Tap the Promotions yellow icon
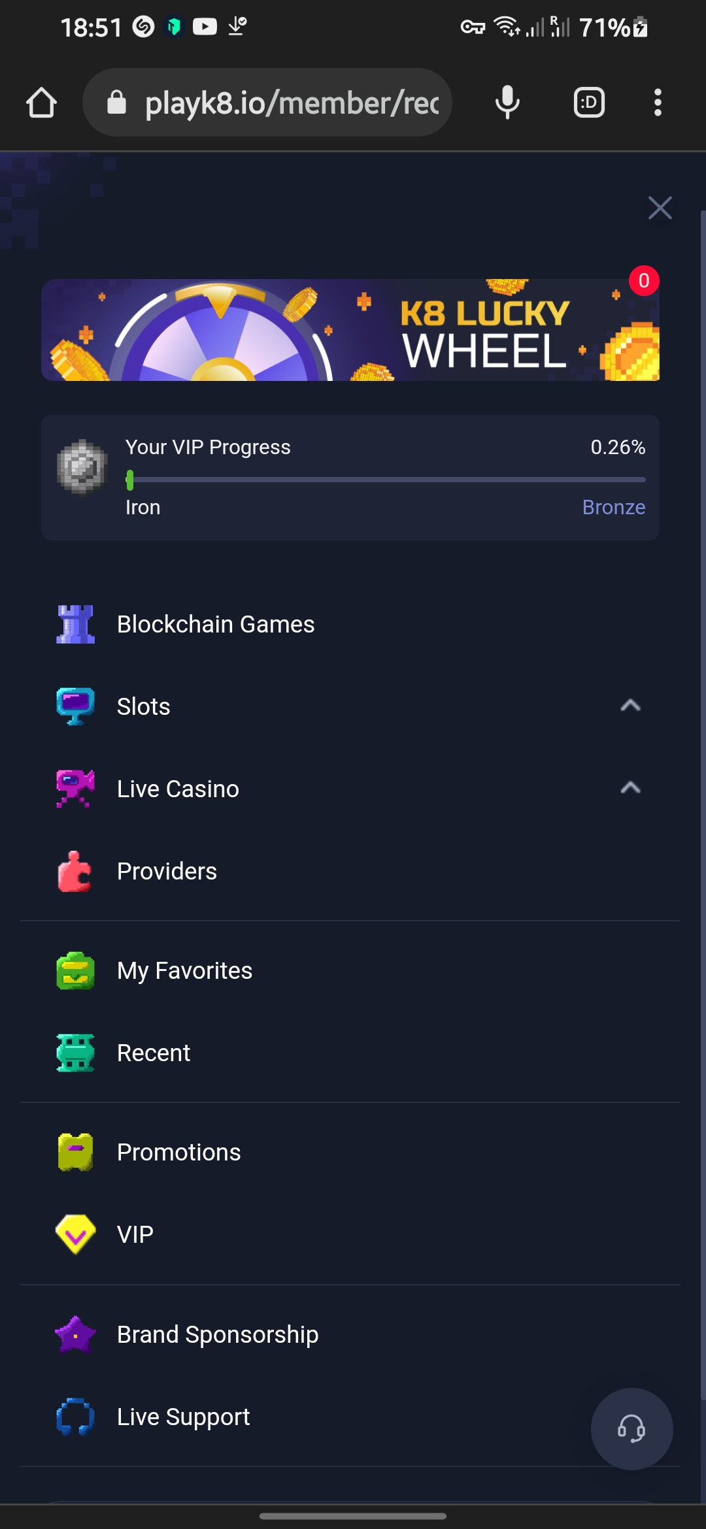 pyautogui.click(x=75, y=1153)
